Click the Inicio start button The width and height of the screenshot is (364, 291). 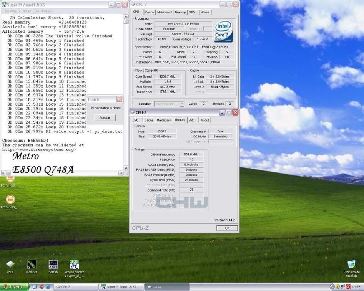click(14, 287)
